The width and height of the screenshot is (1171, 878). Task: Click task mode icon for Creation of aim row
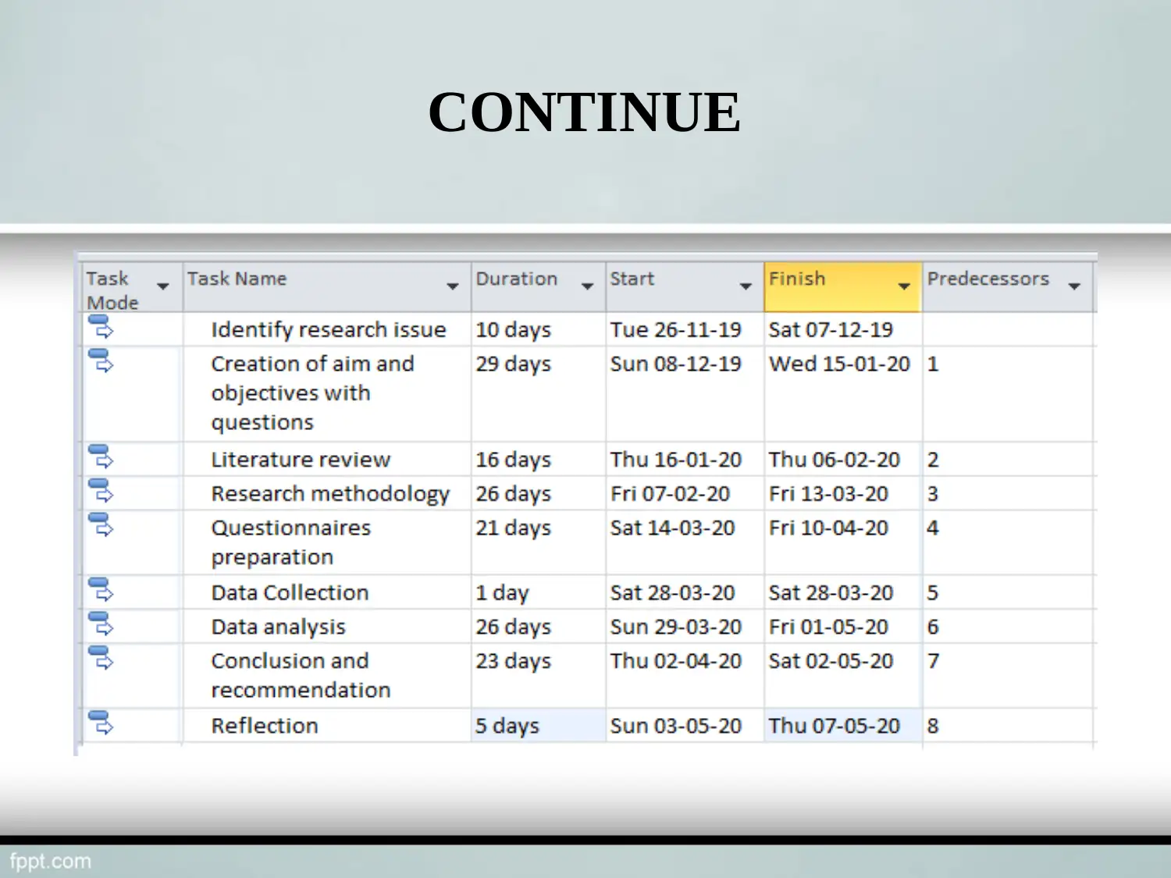(101, 361)
